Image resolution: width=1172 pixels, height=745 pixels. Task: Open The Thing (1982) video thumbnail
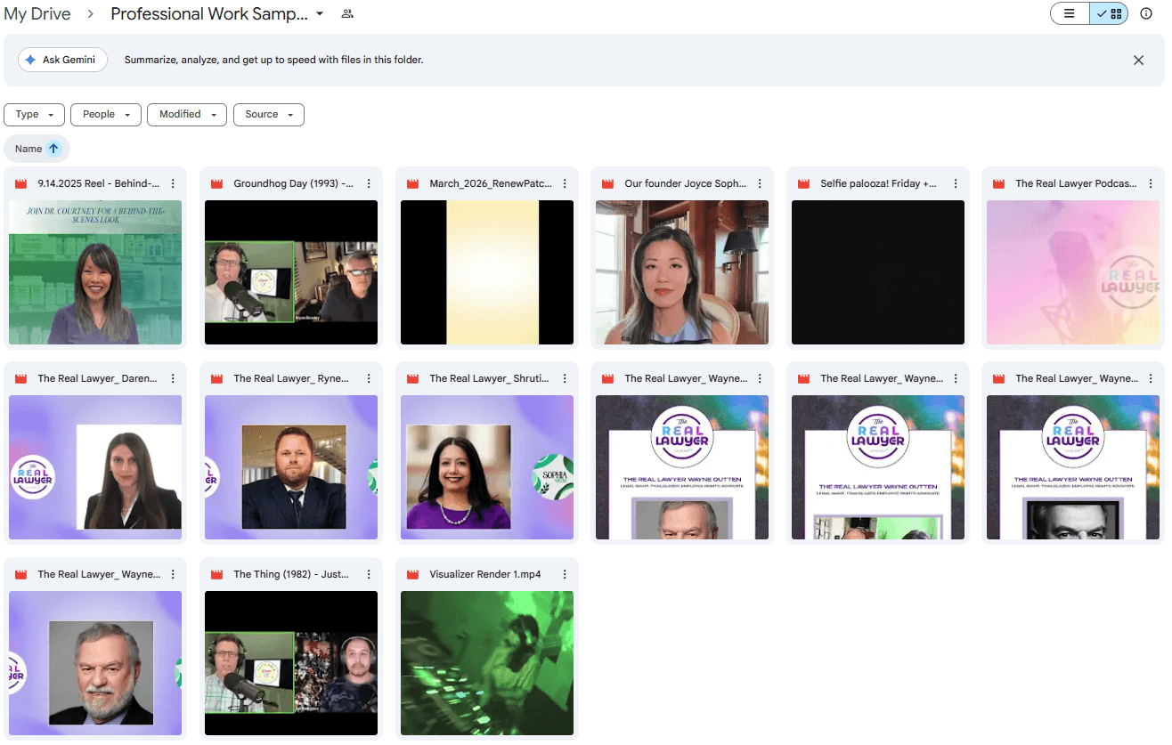(x=291, y=663)
